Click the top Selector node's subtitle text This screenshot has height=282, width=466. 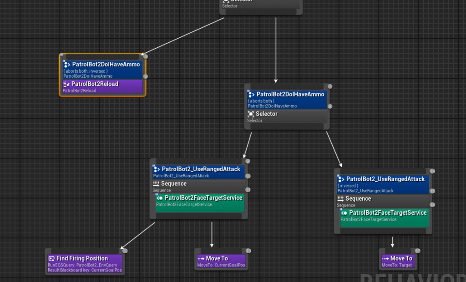coord(230,6)
